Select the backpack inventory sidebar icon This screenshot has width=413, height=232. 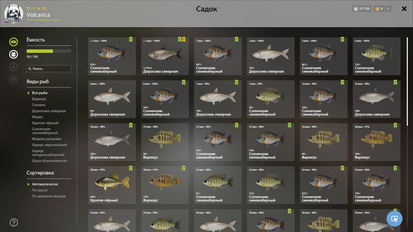[x=14, y=54]
